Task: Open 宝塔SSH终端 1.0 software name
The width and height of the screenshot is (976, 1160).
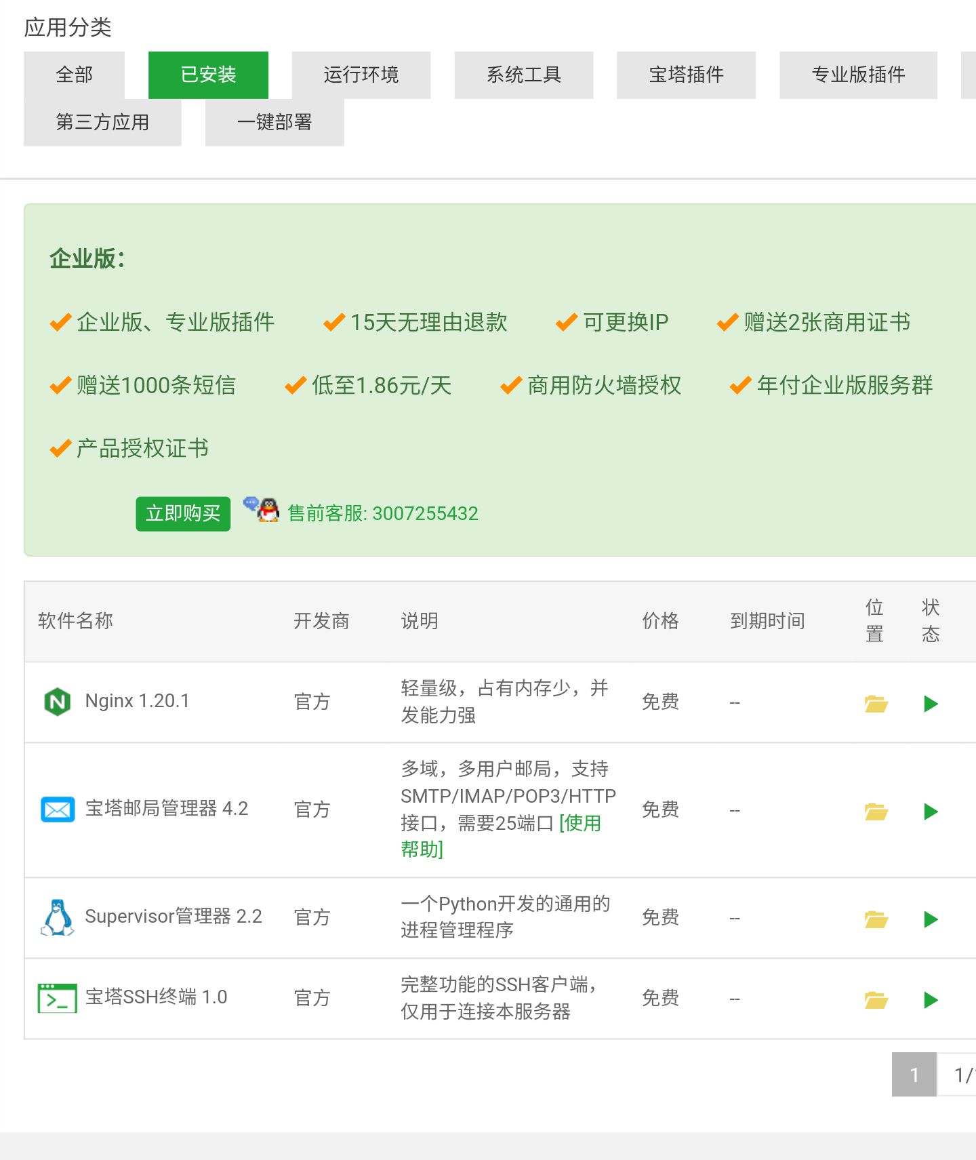Action: tap(156, 997)
